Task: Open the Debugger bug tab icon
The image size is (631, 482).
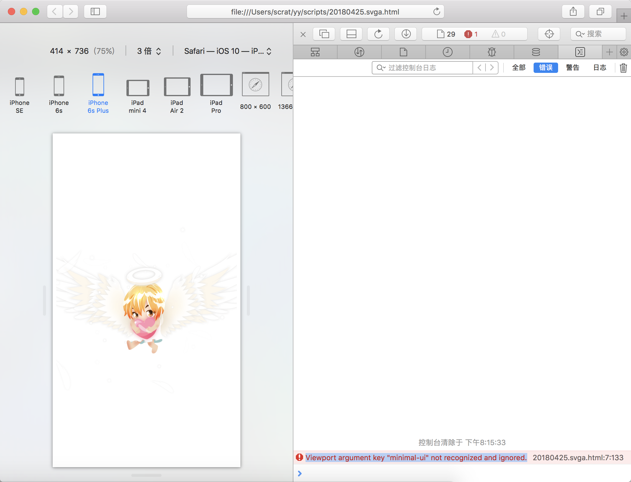Action: point(492,52)
